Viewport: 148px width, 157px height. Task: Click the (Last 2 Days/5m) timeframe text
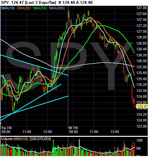click(x=41, y=2)
